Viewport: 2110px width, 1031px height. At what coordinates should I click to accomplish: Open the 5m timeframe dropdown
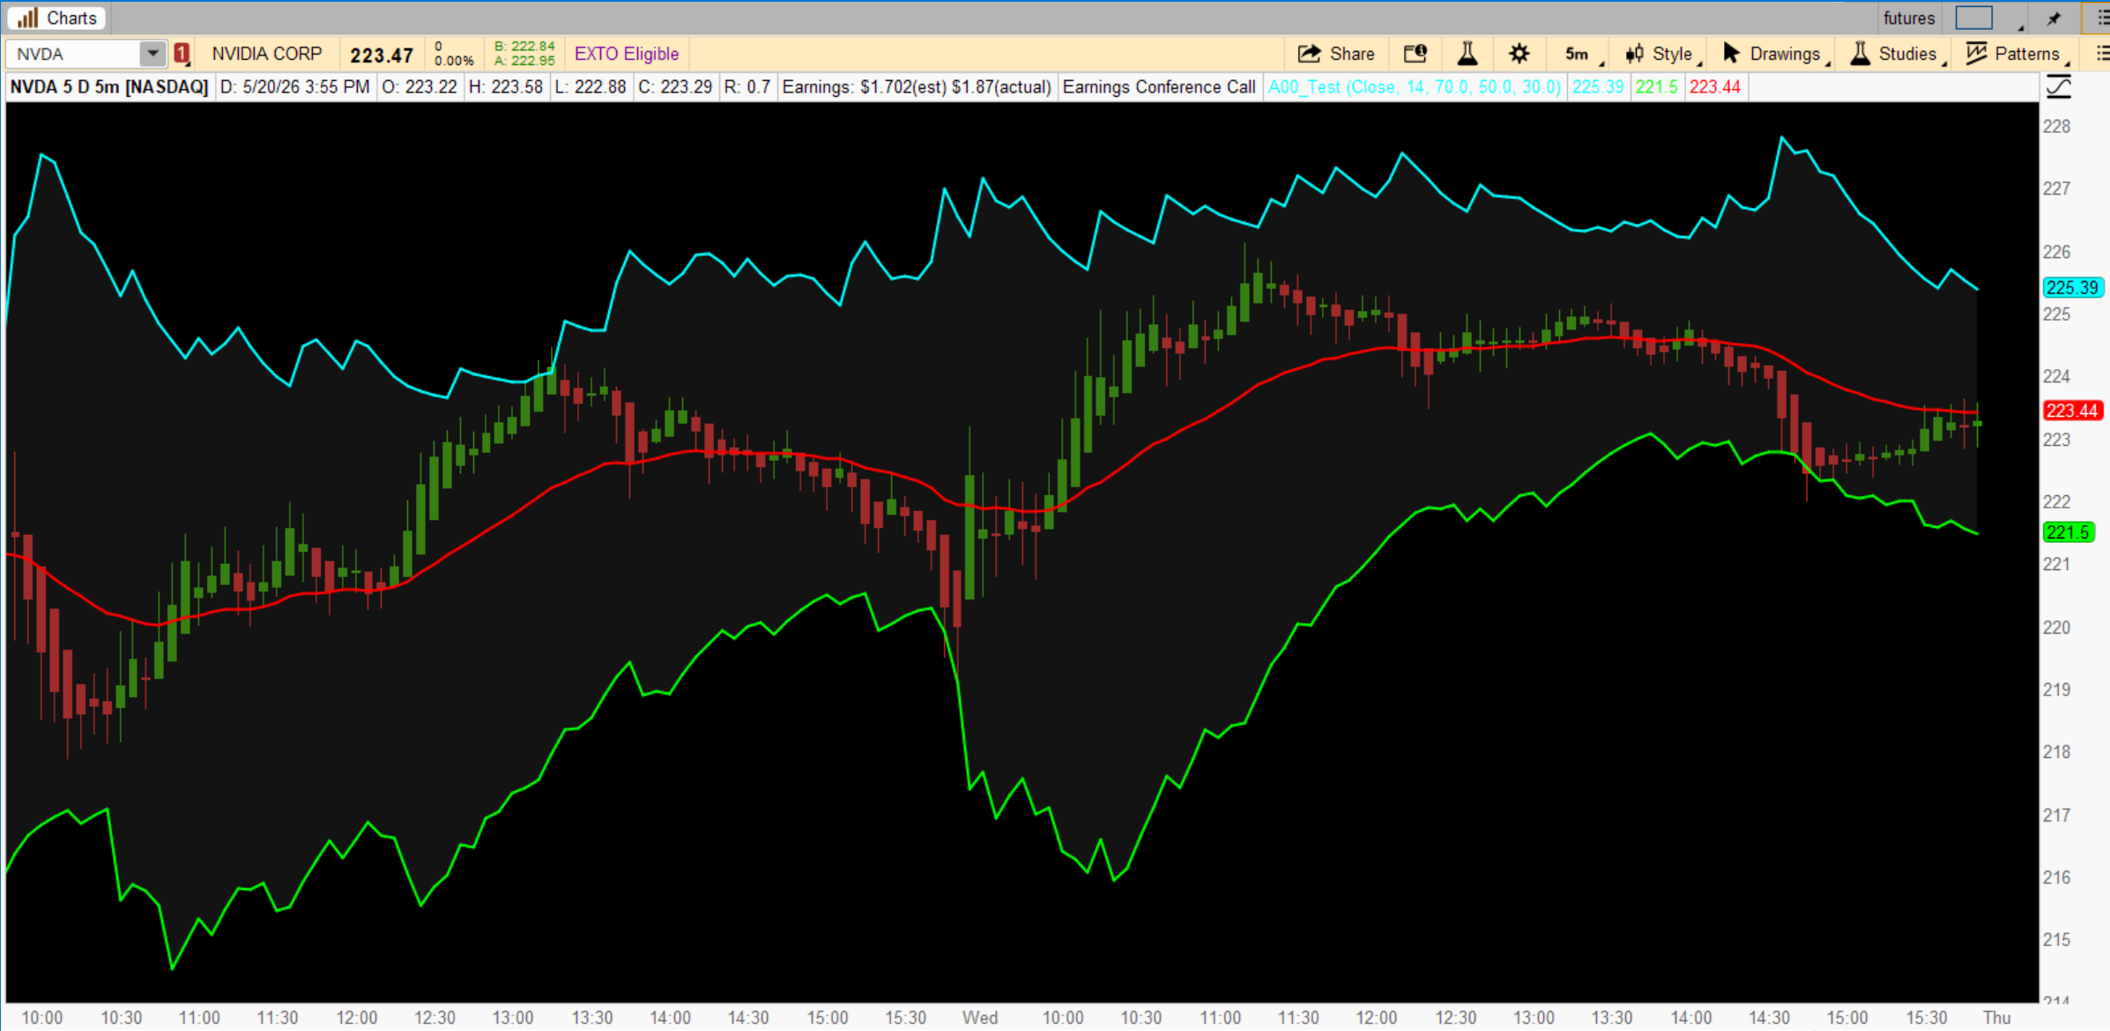click(1582, 54)
